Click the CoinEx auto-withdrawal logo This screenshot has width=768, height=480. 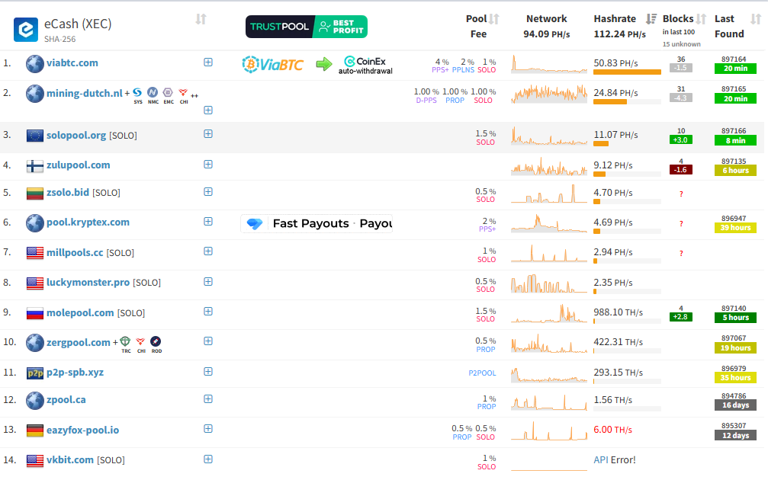coord(365,64)
